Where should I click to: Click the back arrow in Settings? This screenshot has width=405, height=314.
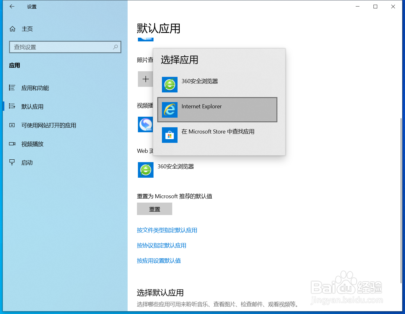12,6
